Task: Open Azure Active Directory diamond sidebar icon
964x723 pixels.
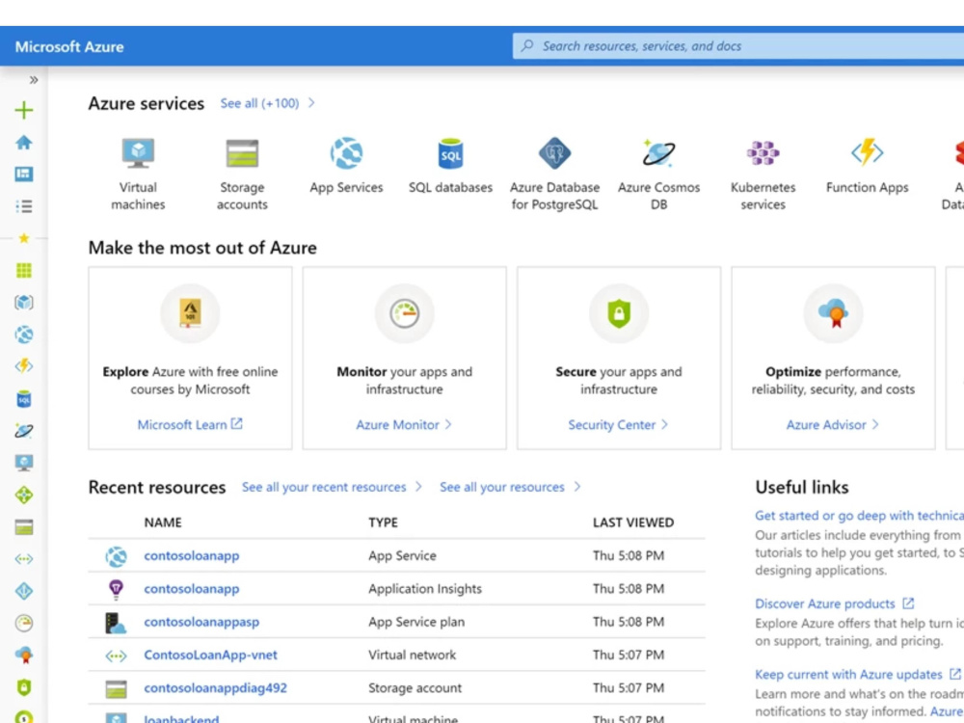Action: click(x=24, y=591)
